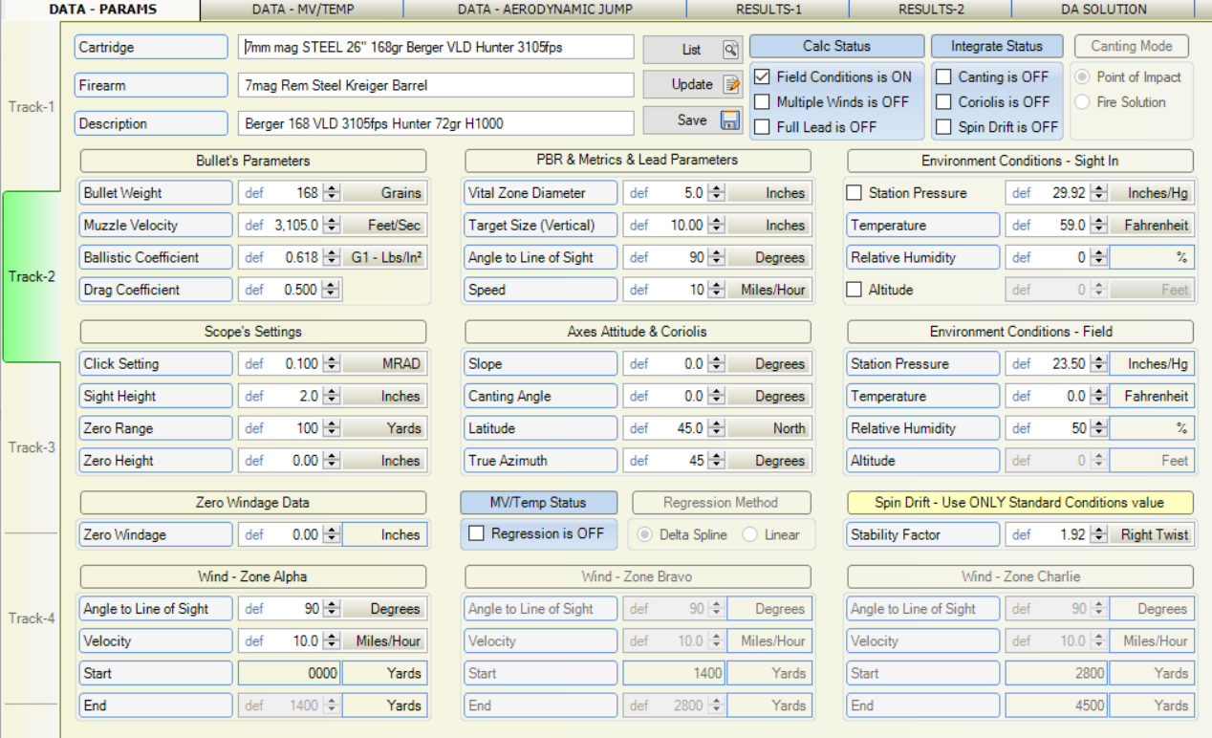This screenshot has width=1212, height=738.
Task: Switch to the RESULTS-1 tab
Action: coord(768,10)
